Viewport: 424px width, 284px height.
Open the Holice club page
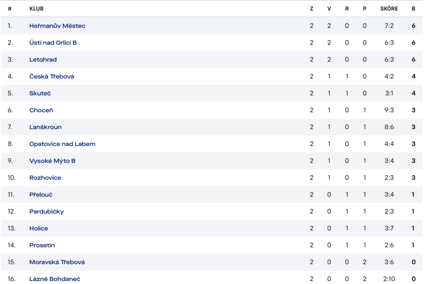(x=39, y=228)
